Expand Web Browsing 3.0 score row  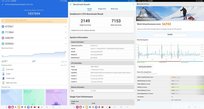click(203, 81)
